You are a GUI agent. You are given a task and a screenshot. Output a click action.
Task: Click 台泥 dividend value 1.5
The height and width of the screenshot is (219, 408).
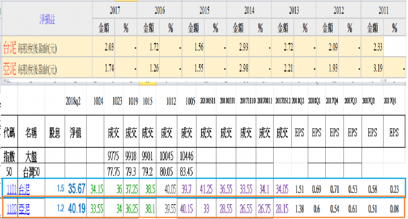pos(61,188)
